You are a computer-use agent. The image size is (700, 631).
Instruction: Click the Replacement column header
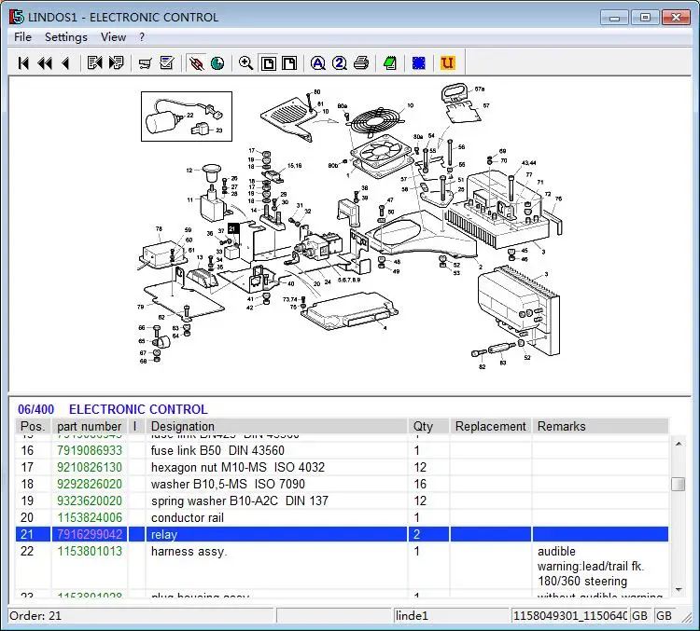click(x=490, y=426)
